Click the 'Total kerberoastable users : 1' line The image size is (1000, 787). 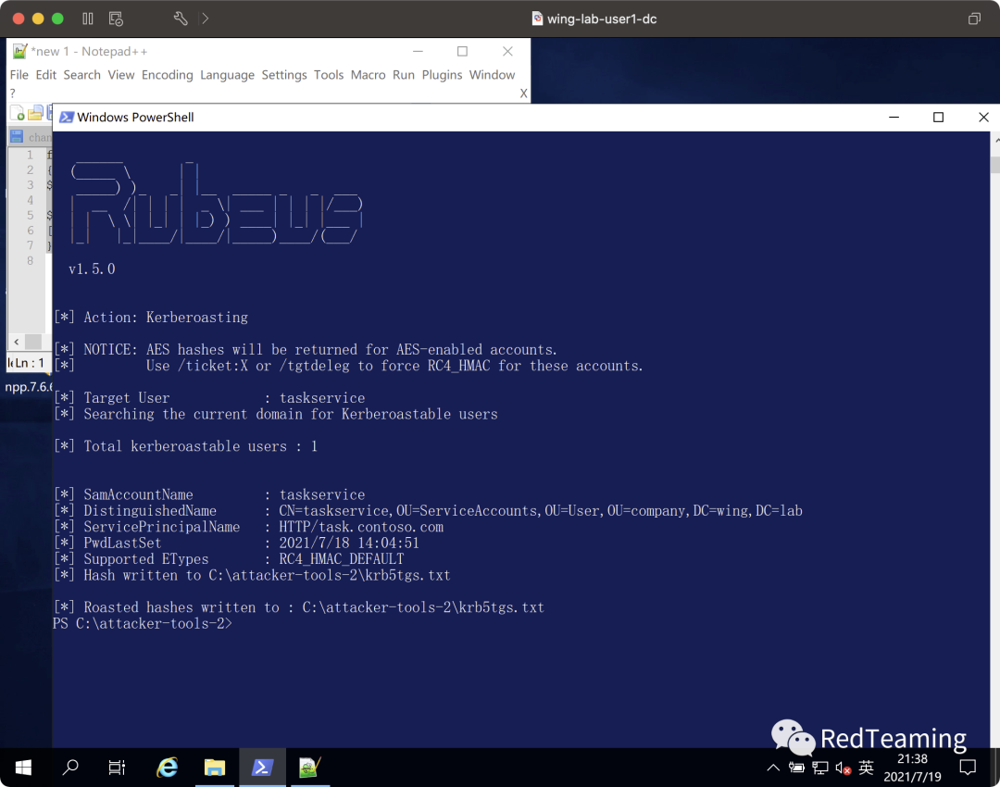pos(185,446)
